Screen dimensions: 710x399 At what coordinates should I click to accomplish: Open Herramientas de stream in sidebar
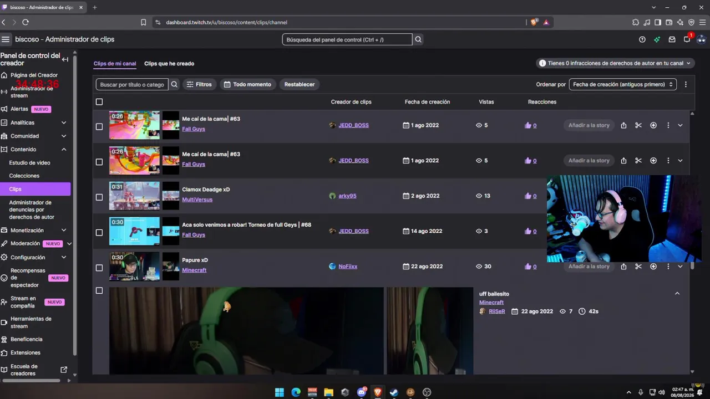[x=31, y=323]
